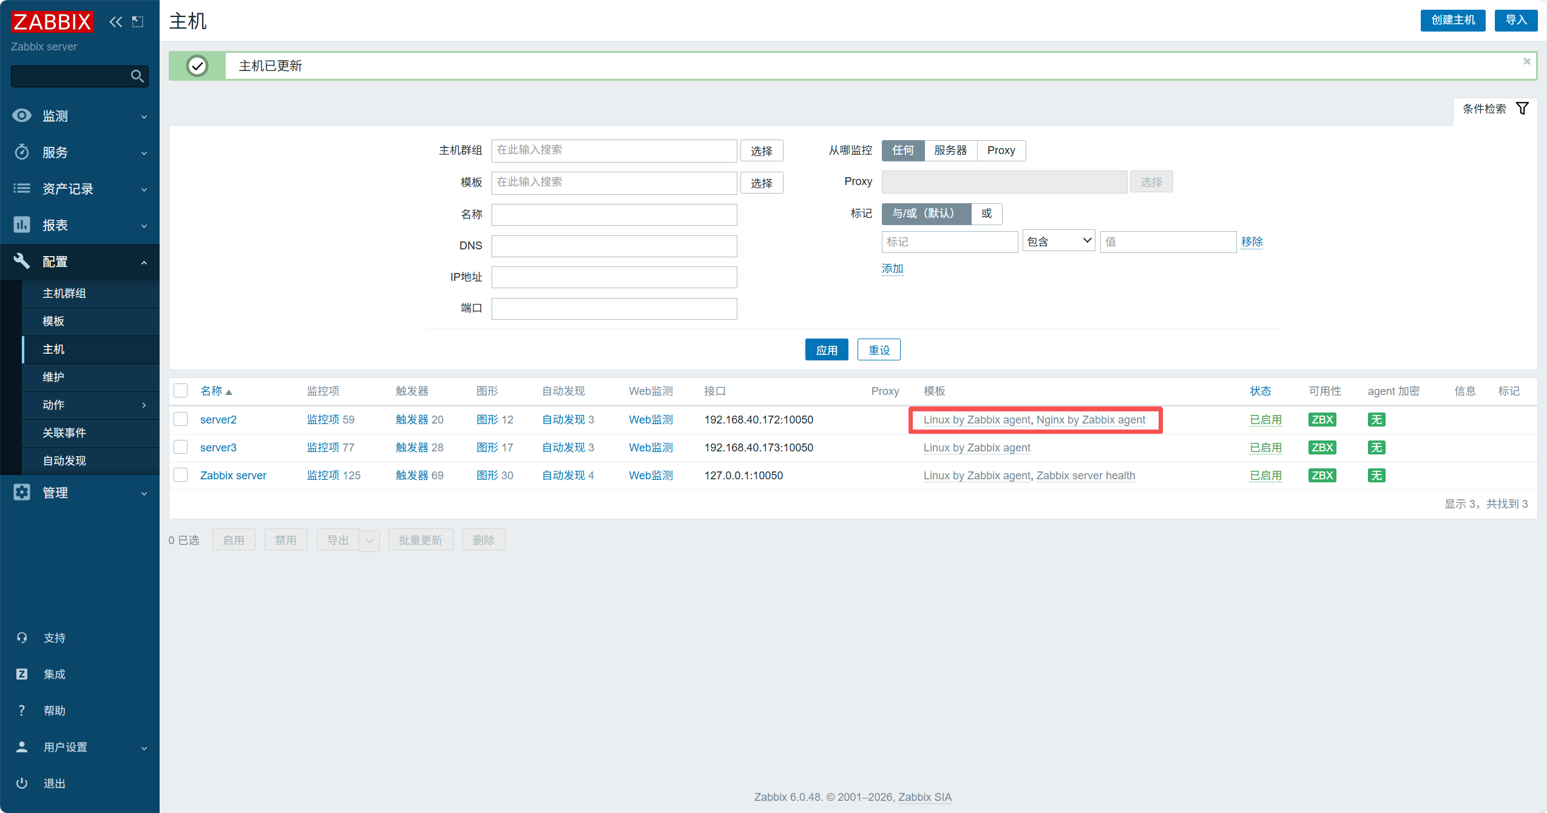Click the 导入 button

1516,20
